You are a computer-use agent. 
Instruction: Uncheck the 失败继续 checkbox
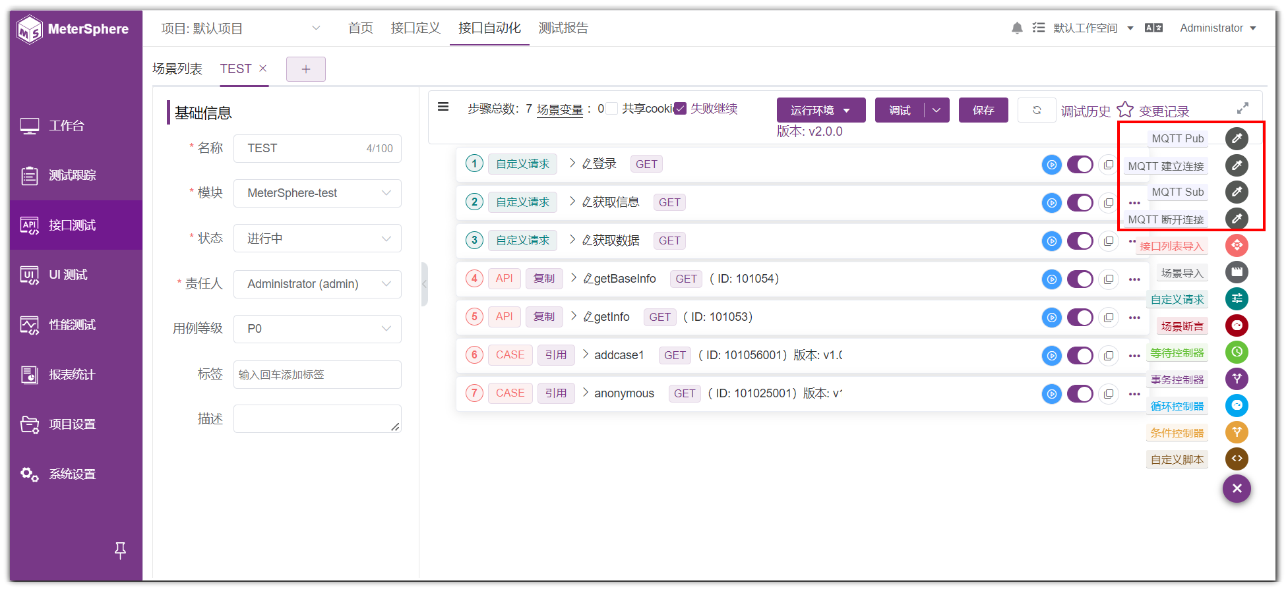click(680, 109)
